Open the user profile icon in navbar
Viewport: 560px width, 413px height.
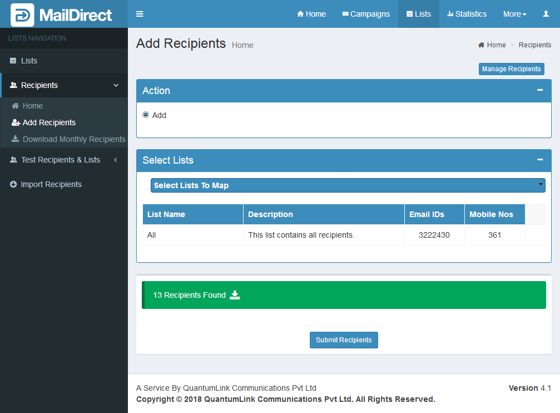click(546, 14)
